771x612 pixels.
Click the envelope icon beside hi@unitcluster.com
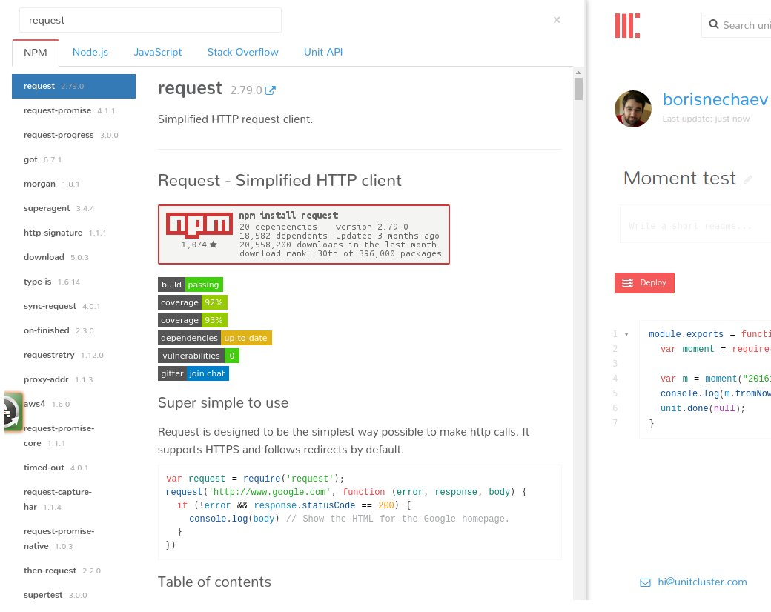[645, 583]
